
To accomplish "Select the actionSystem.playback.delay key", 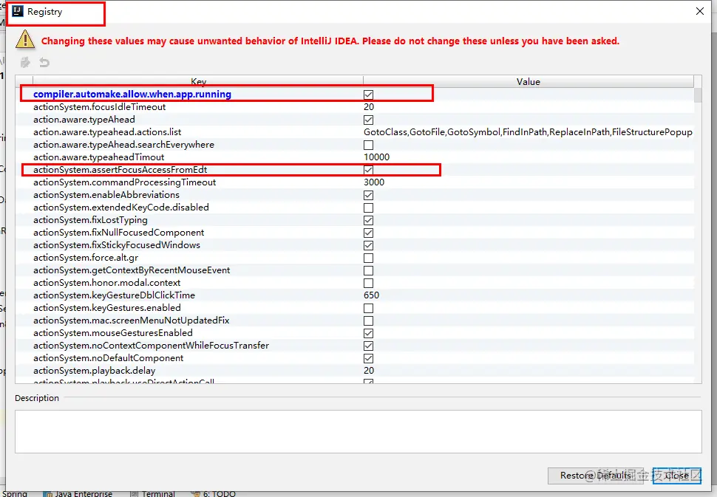I will coord(94,371).
